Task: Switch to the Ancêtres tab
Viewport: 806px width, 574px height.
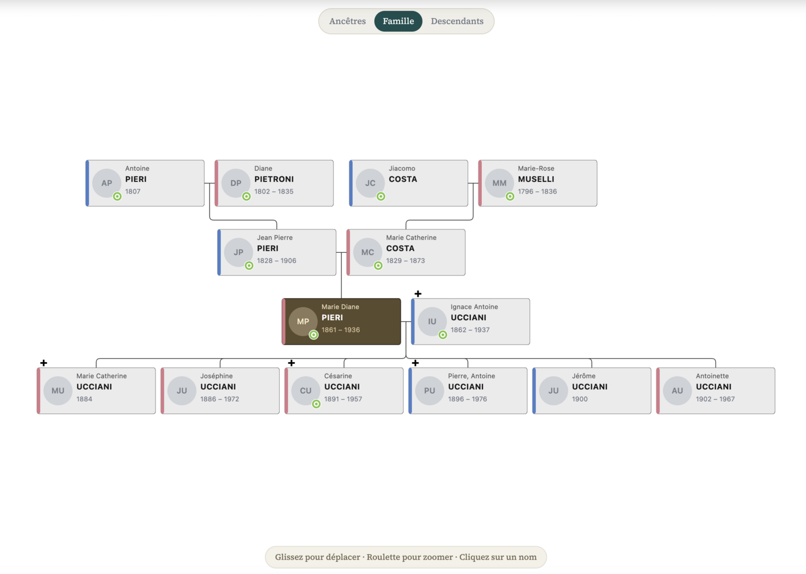Action: 347,21
